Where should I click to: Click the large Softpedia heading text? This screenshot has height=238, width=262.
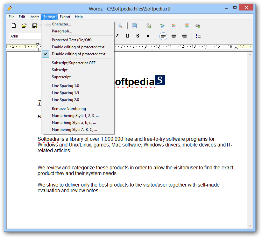tap(135, 82)
